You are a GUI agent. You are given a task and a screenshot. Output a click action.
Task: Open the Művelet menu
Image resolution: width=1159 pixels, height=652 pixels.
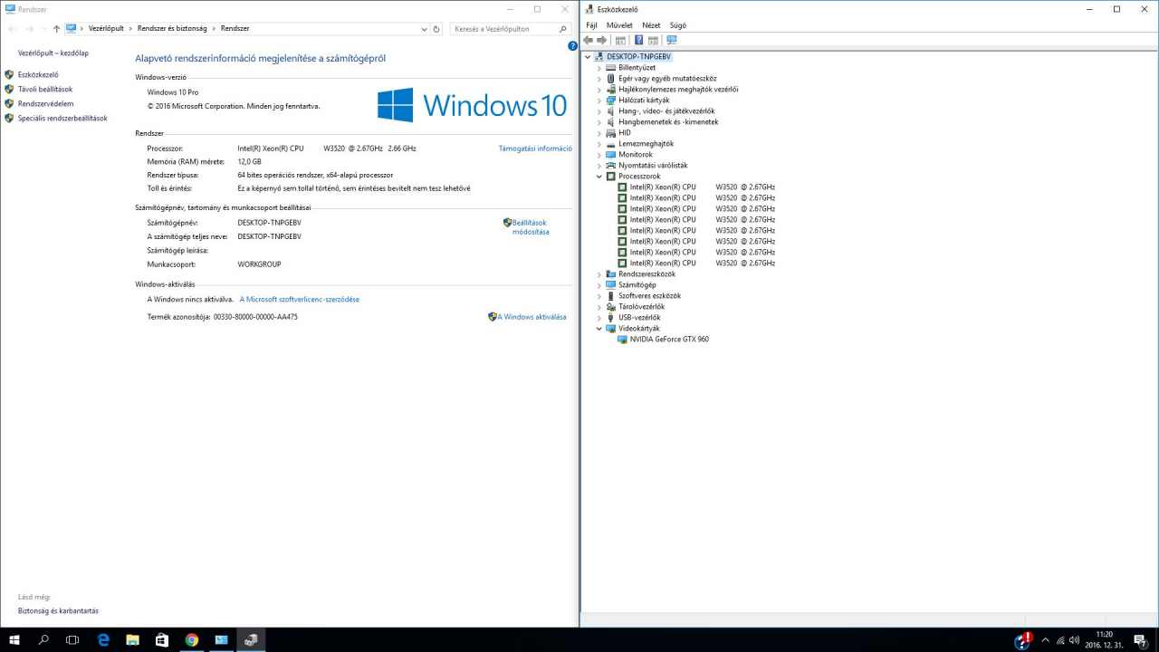tap(619, 25)
